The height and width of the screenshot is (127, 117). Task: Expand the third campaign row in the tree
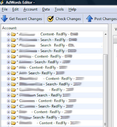click(8, 45)
